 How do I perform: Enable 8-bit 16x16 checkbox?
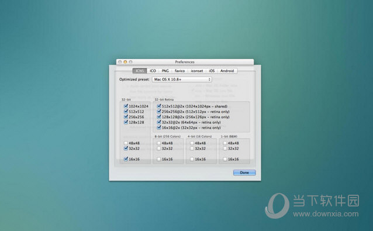(159, 159)
